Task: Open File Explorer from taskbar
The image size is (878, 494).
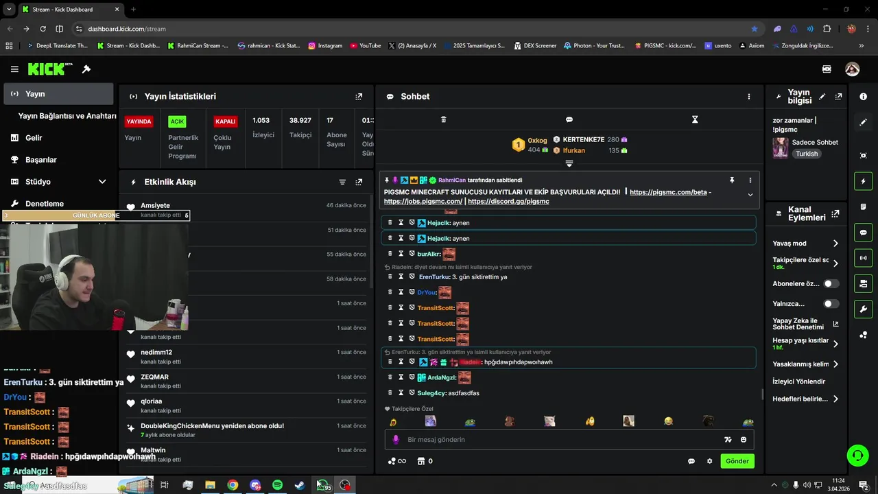Action: coord(210,485)
